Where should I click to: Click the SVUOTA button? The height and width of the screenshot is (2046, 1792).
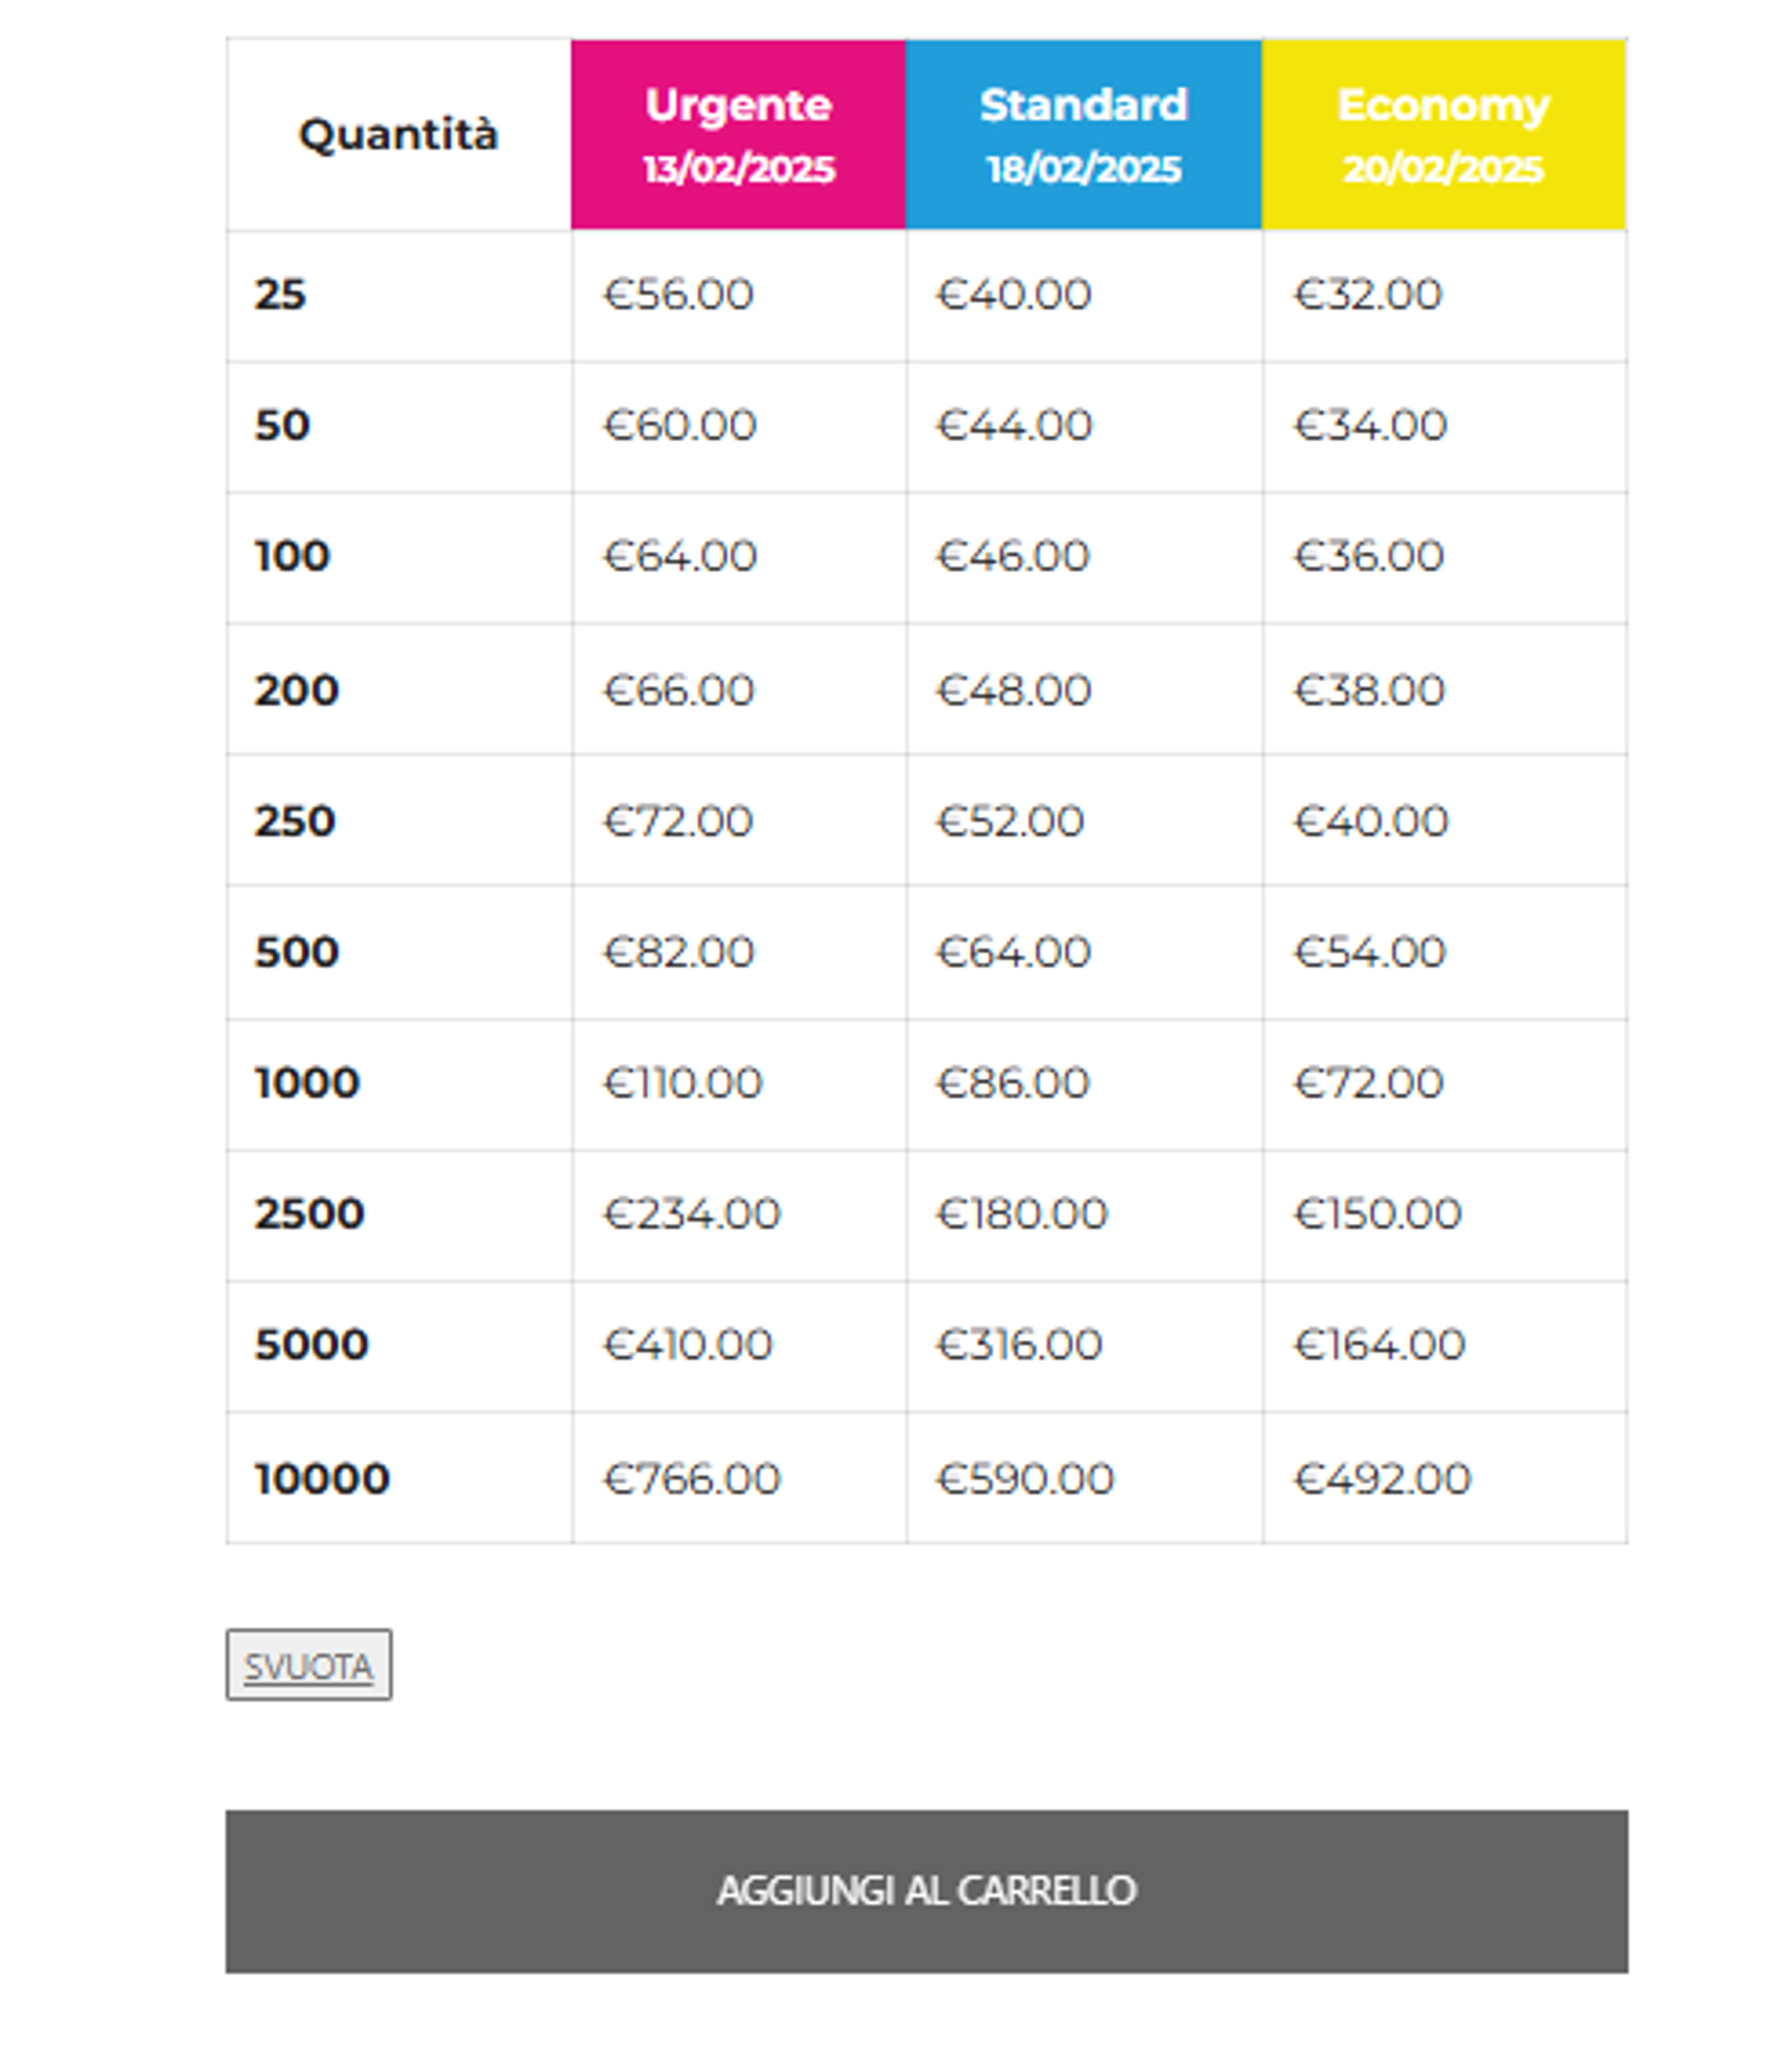[x=309, y=1665]
